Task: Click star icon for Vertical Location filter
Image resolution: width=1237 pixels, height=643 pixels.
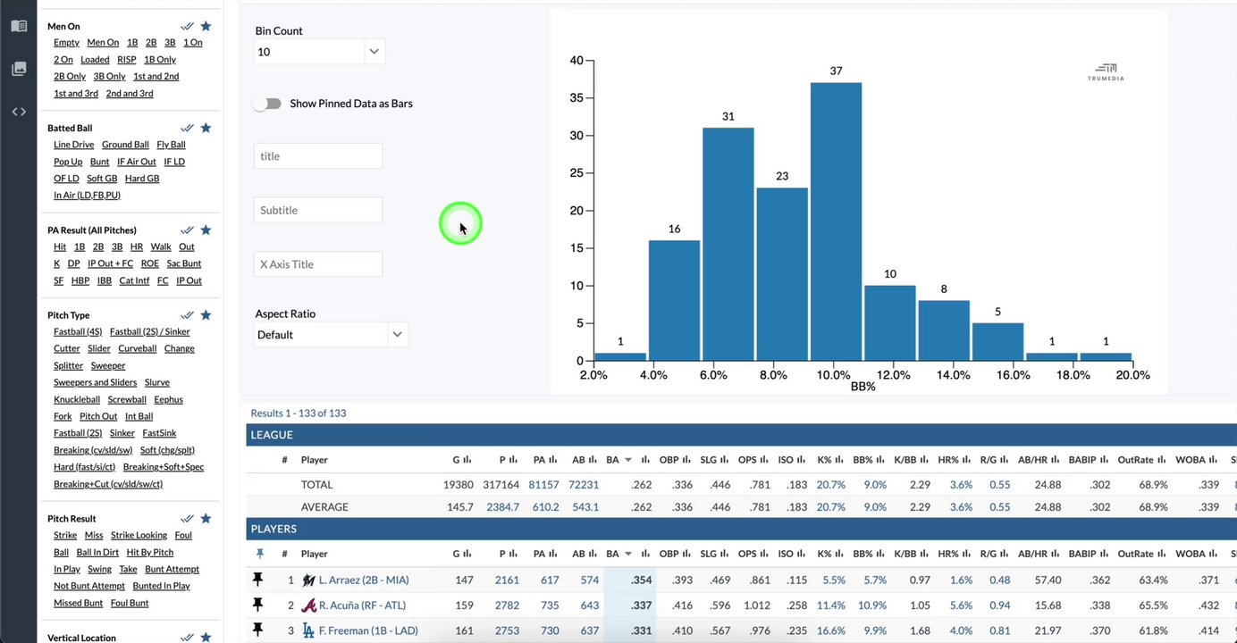Action: coord(206,637)
